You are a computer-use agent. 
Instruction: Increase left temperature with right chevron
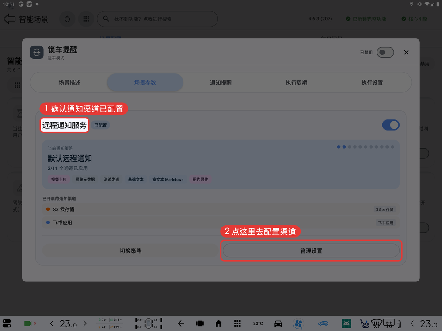[85, 323]
